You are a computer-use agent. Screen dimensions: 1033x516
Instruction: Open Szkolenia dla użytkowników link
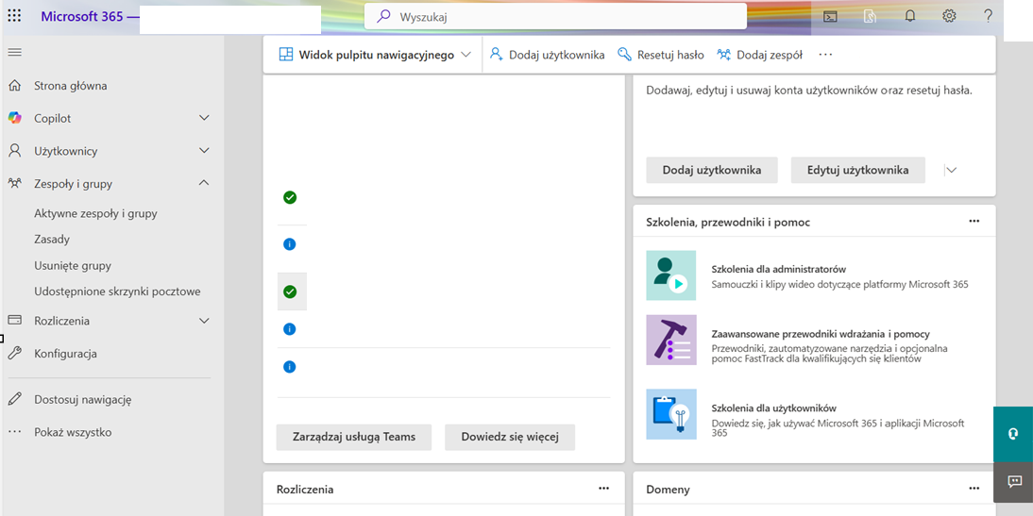pyautogui.click(x=774, y=408)
